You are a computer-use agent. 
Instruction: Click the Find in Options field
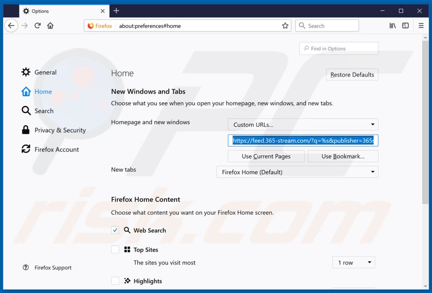pos(338,49)
